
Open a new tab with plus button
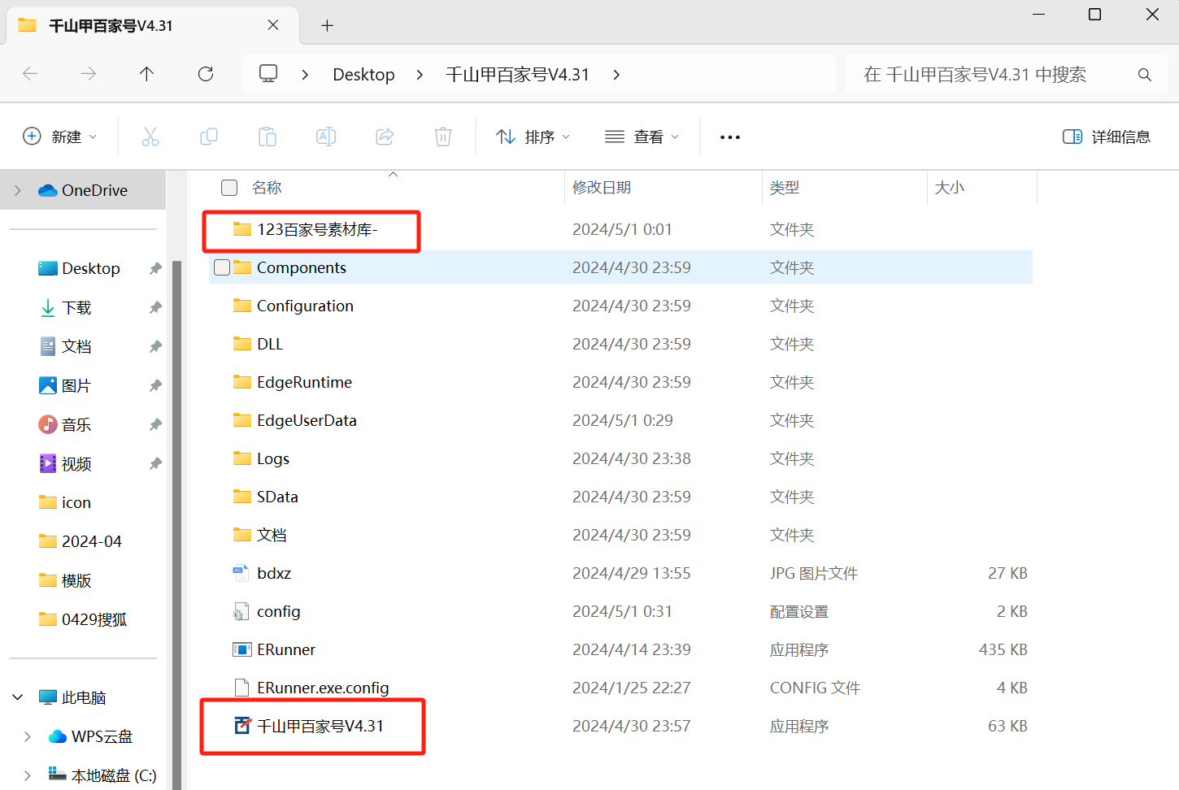tap(327, 25)
